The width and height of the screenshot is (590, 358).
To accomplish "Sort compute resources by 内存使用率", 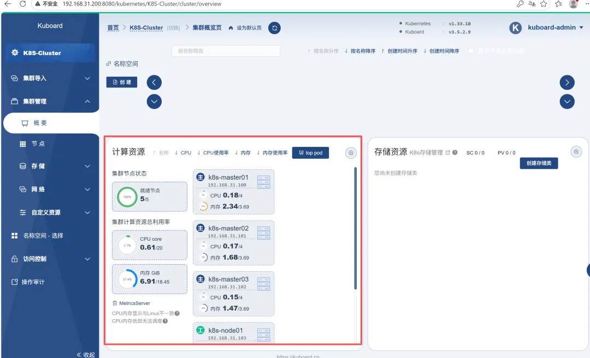I will click(272, 153).
